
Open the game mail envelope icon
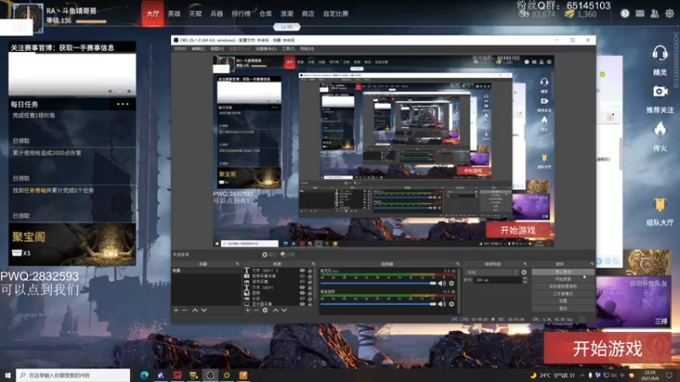pyautogui.click(x=640, y=14)
